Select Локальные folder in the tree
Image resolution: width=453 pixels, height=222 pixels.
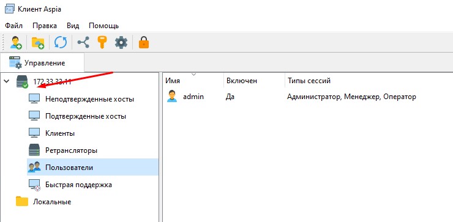(52, 201)
